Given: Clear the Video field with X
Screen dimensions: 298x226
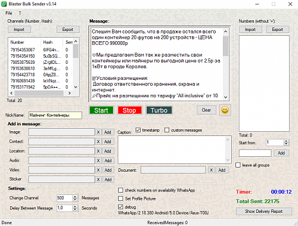Looking at the screenshot, I should point(98,170).
